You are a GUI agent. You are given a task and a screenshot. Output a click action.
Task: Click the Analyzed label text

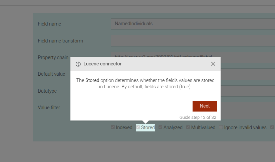point(173,127)
